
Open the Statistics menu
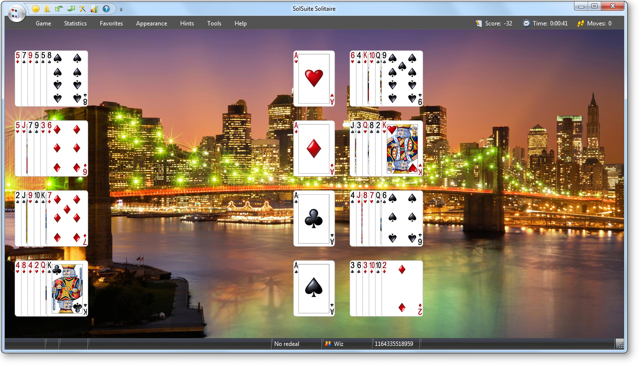(75, 23)
